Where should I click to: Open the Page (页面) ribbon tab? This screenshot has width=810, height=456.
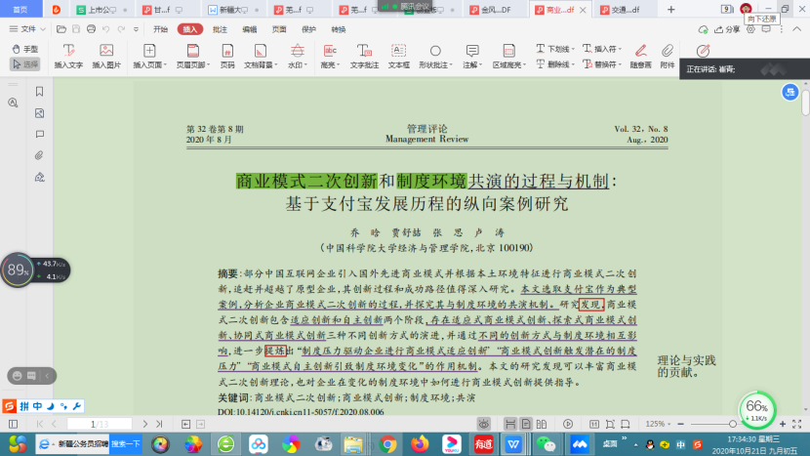tap(279, 29)
